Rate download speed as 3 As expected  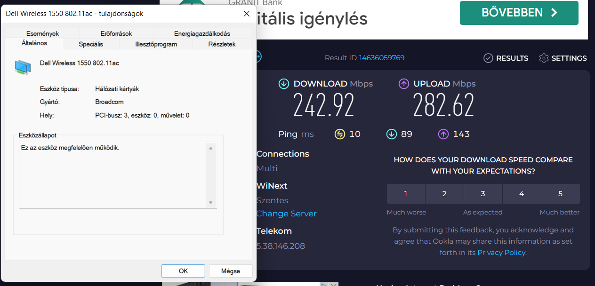tap(483, 194)
